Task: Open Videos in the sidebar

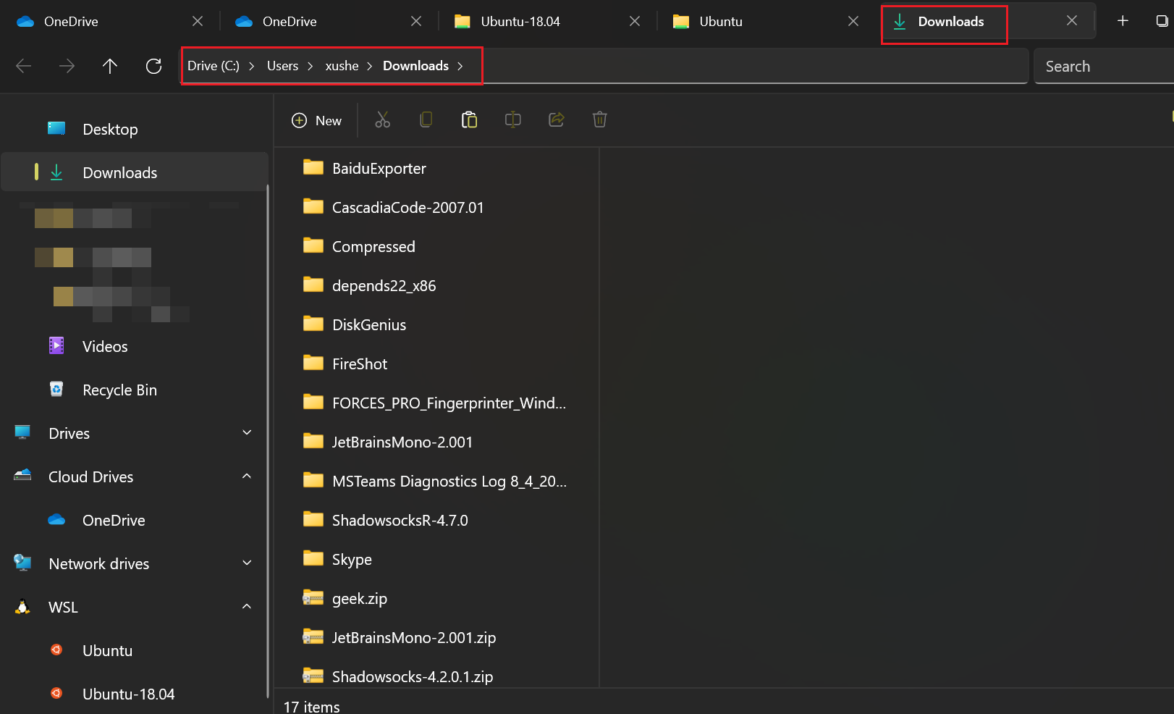Action: [135, 346]
